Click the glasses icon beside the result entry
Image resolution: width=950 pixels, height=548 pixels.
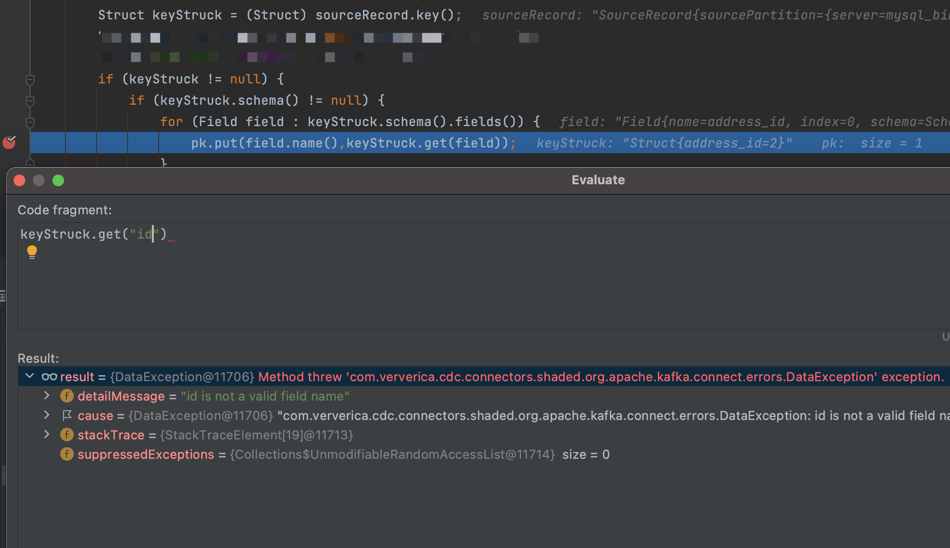[49, 376]
